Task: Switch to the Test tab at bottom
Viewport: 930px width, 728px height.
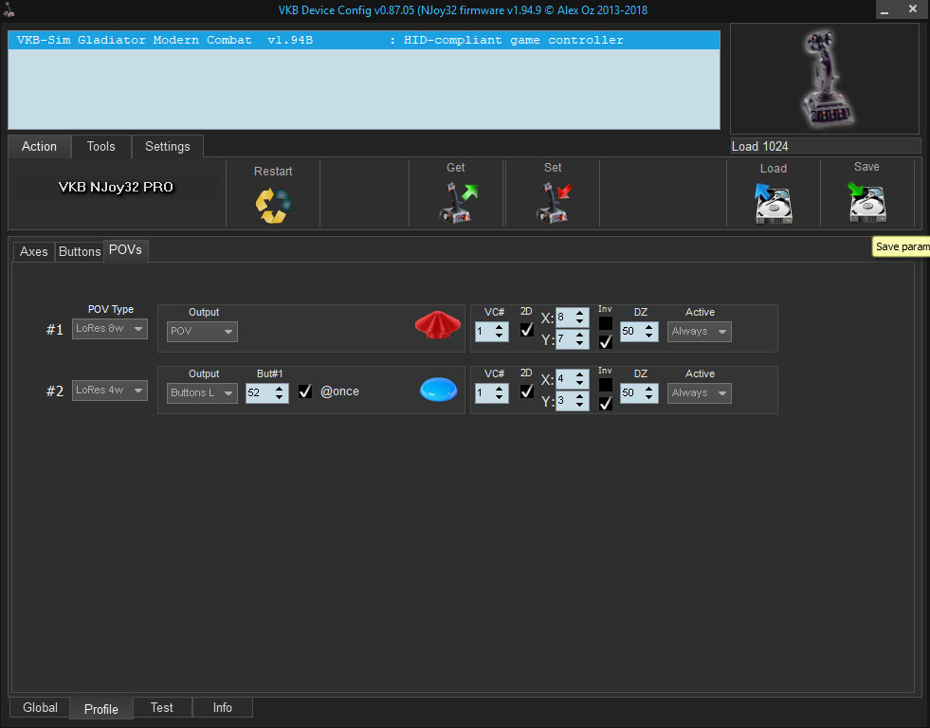Action: [162, 707]
